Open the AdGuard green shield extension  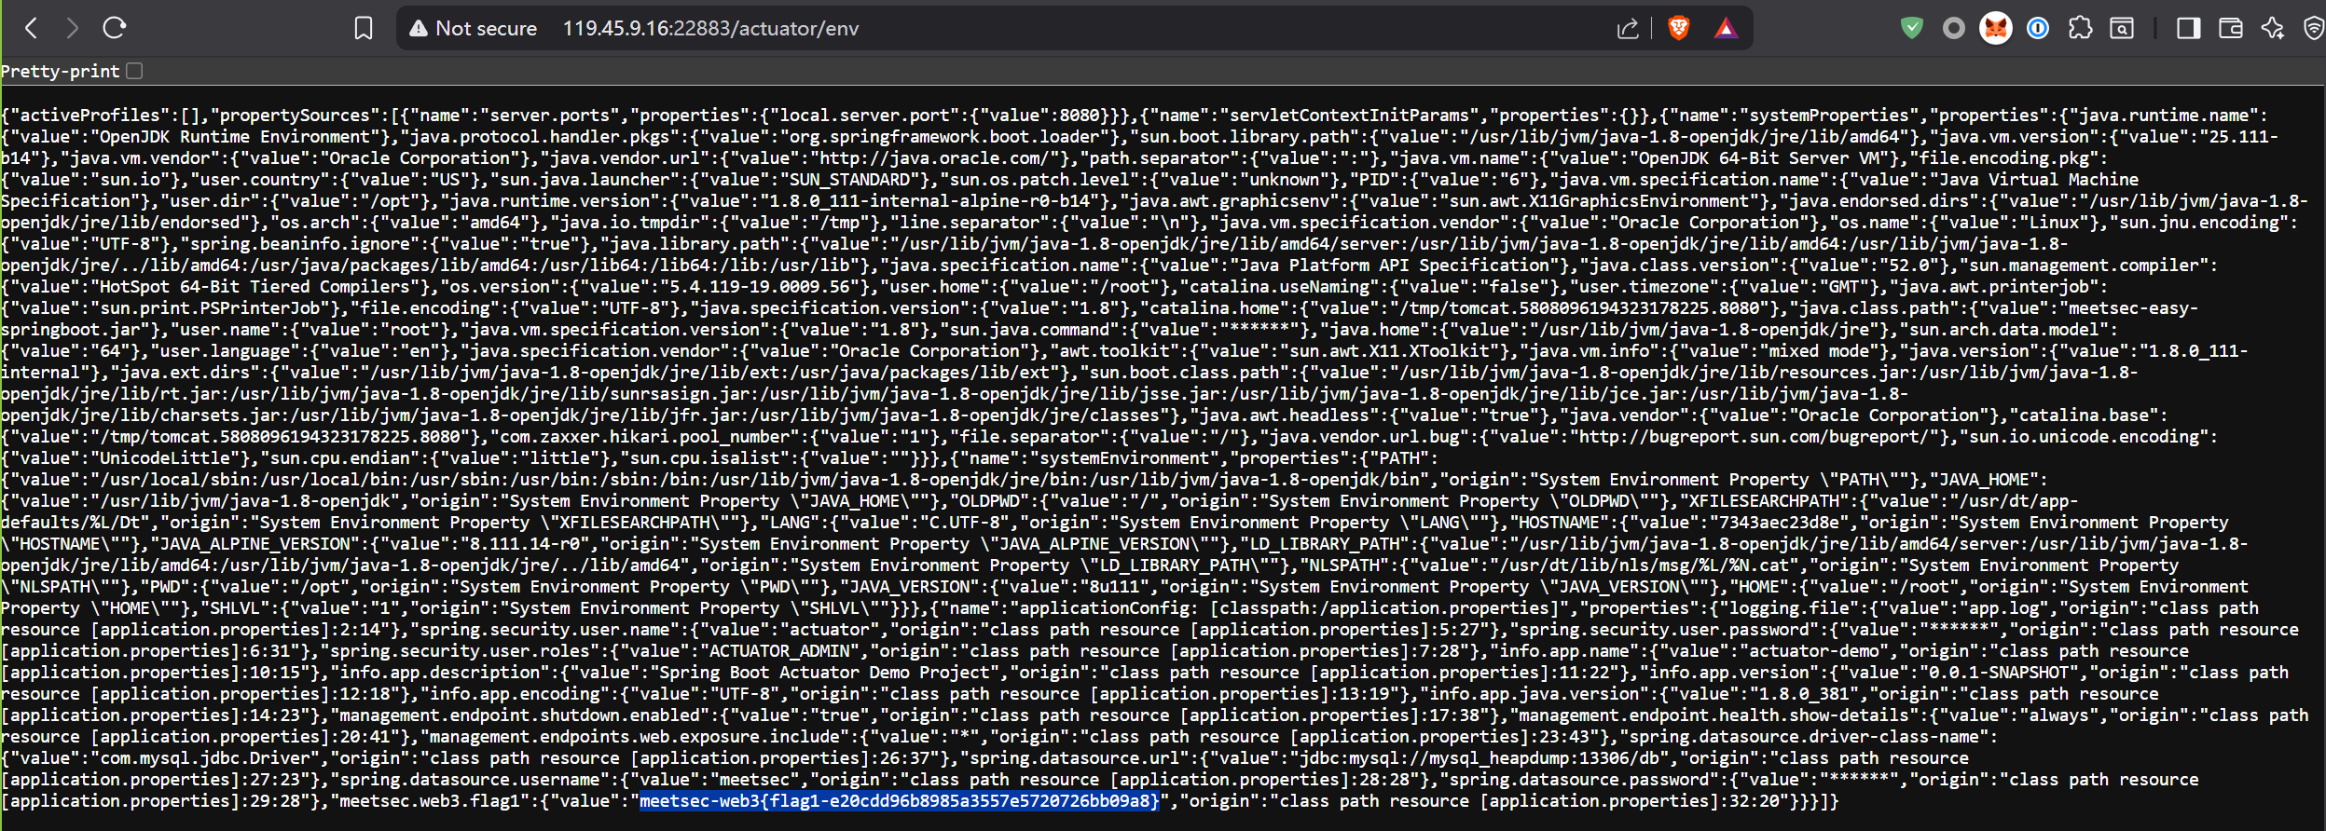(1912, 28)
